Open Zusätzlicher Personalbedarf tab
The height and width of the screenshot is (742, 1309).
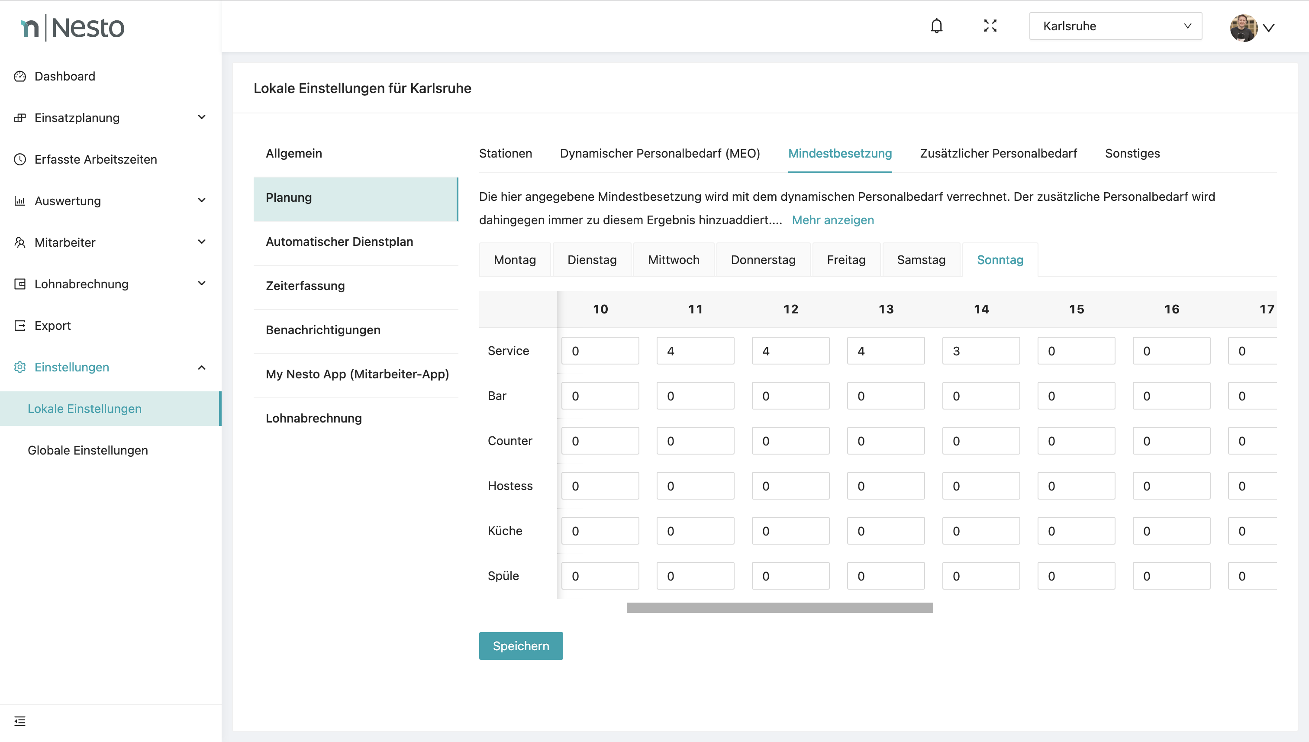tap(998, 153)
